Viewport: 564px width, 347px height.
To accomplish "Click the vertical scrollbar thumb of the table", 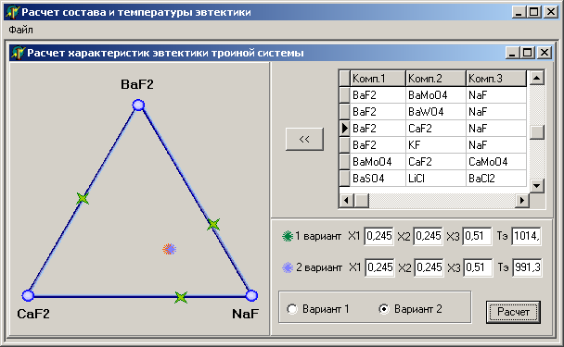I will point(537,132).
